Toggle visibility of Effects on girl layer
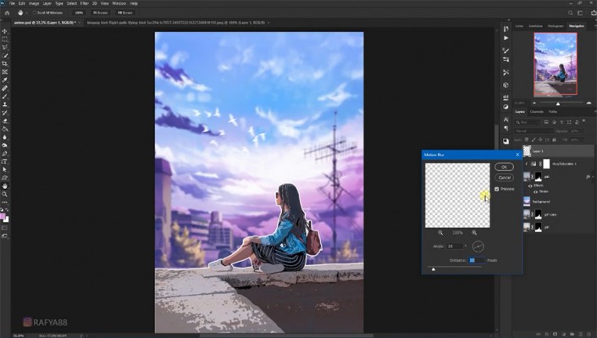597x338 pixels. pyautogui.click(x=530, y=186)
